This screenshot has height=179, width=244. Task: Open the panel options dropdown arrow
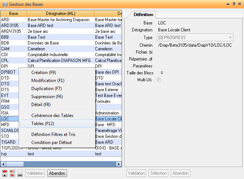click(228, 4)
